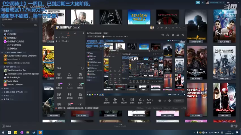The image size is (241, 135).
Task: Open the notification bell in 直播伴侣
Action: click(x=177, y=35)
